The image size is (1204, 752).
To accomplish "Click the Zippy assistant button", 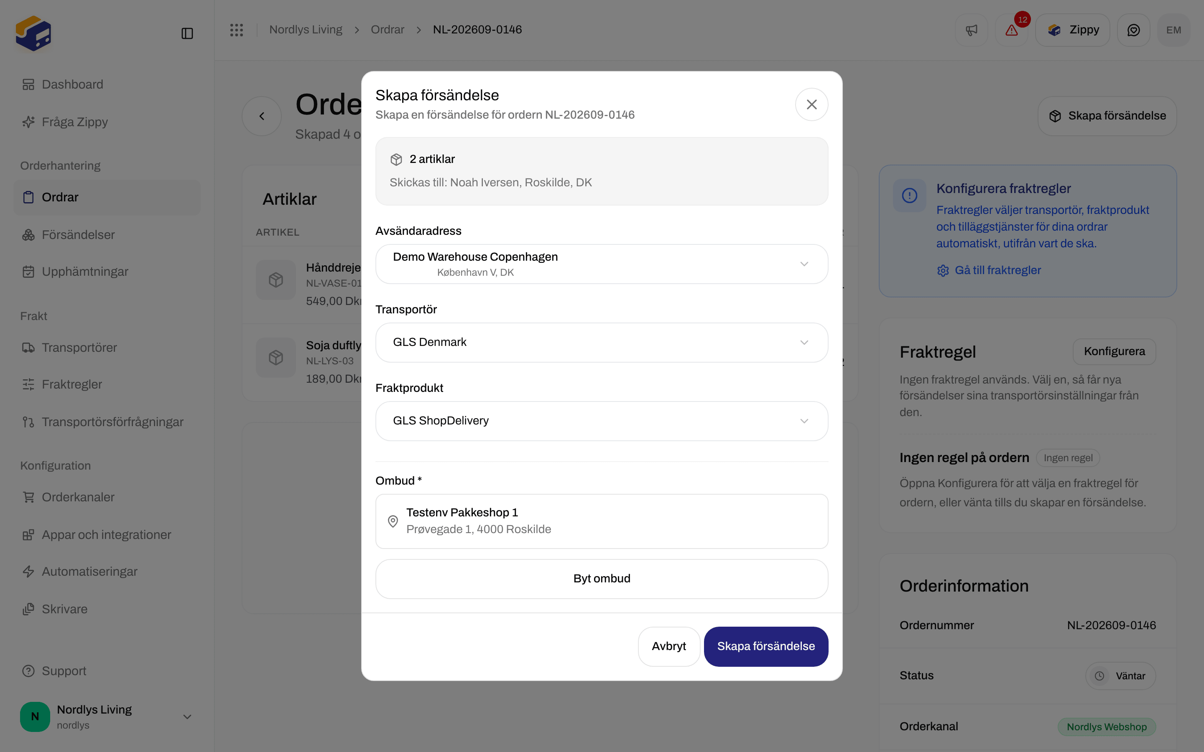I will click(1073, 30).
